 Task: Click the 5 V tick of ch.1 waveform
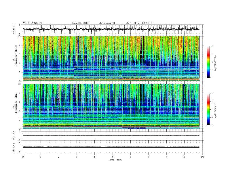tap(20, 25)
